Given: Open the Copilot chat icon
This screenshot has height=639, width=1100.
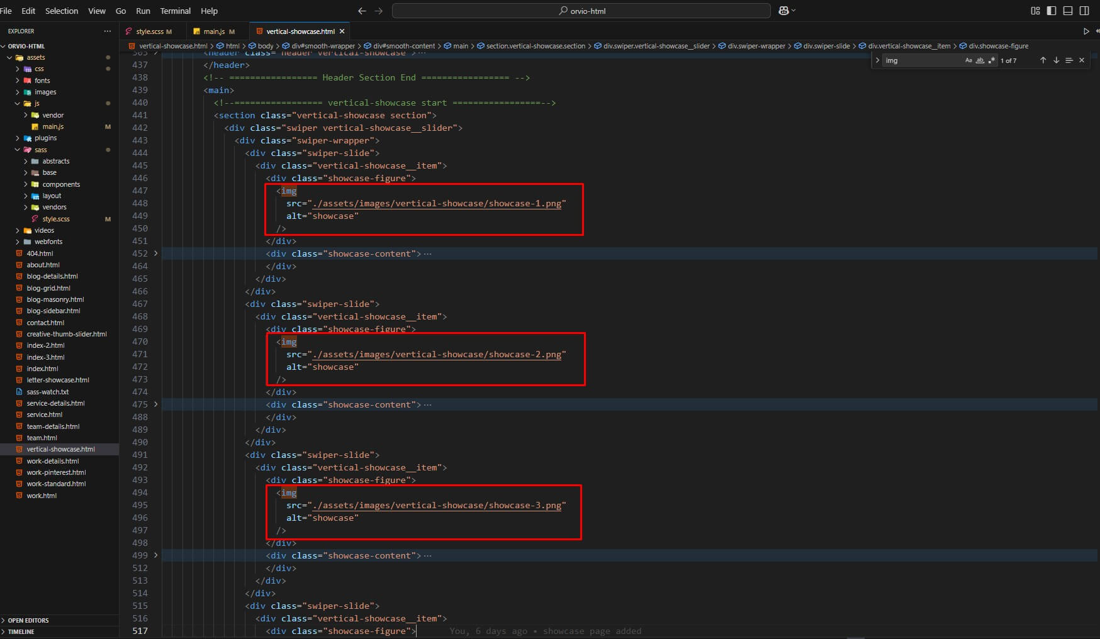Looking at the screenshot, I should click(783, 11).
